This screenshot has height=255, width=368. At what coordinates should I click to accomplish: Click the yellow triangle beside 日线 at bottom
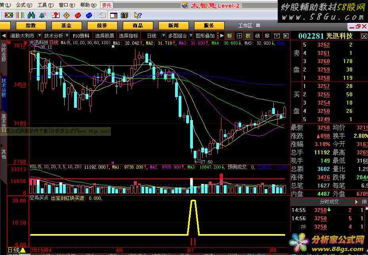(23, 250)
